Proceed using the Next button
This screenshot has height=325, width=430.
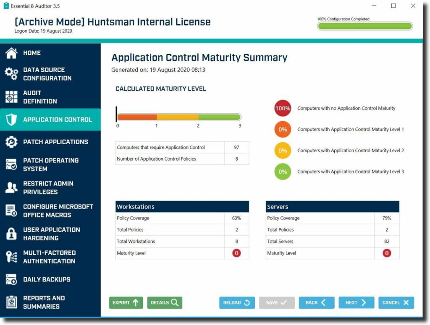(356, 302)
